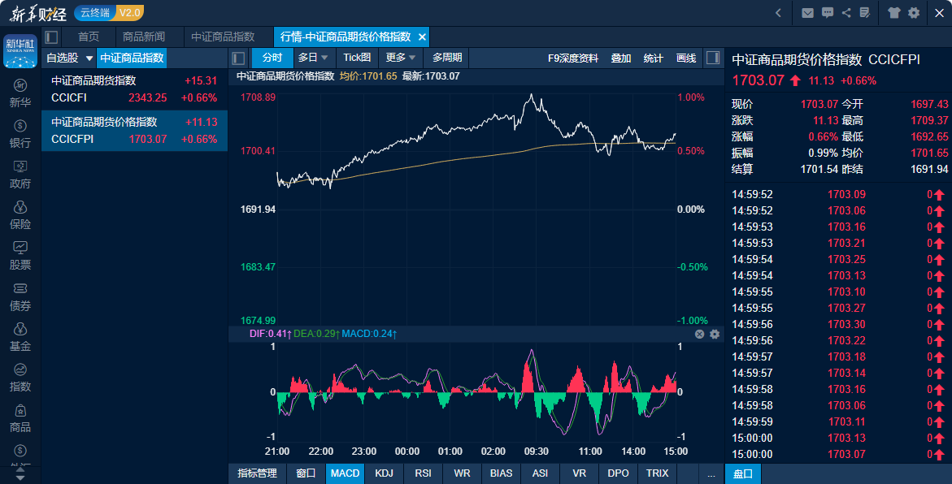Close the 行情-中证商品期货价格指数 tab
The height and width of the screenshot is (484, 952).
422,37
